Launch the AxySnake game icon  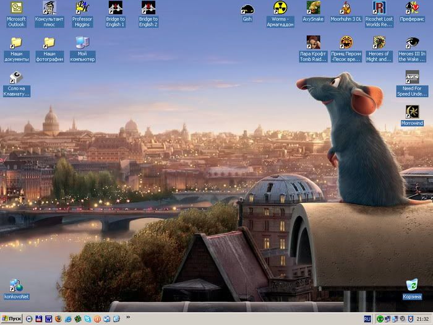click(313, 12)
